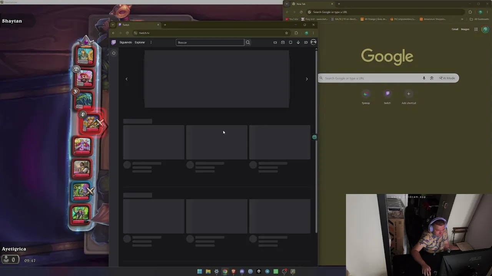Add a new tab in Google window
Screen dimensions: 492x276
[x=339, y=4]
